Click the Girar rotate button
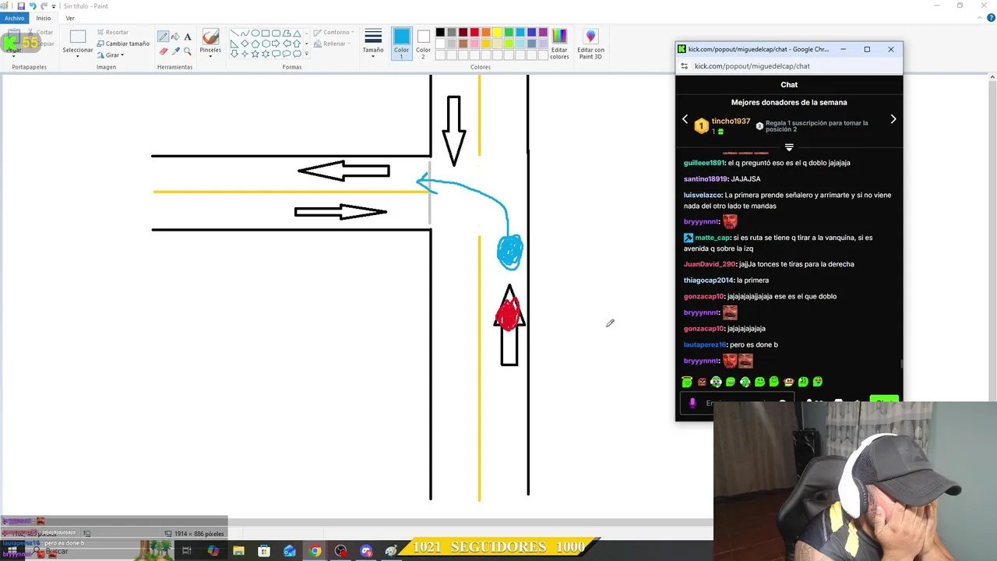Screen dimensions: 997x561 pyautogui.click(x=110, y=55)
